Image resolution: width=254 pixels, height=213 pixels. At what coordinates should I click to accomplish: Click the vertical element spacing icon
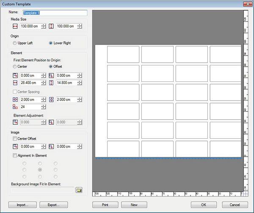pyautogui.click(x=52, y=99)
